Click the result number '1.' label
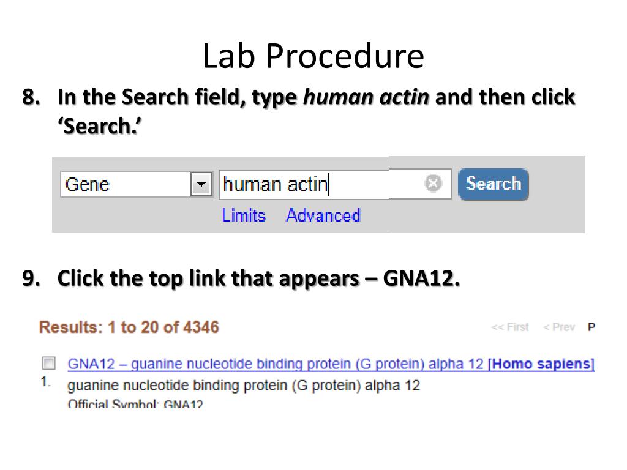 pyautogui.click(x=45, y=382)
